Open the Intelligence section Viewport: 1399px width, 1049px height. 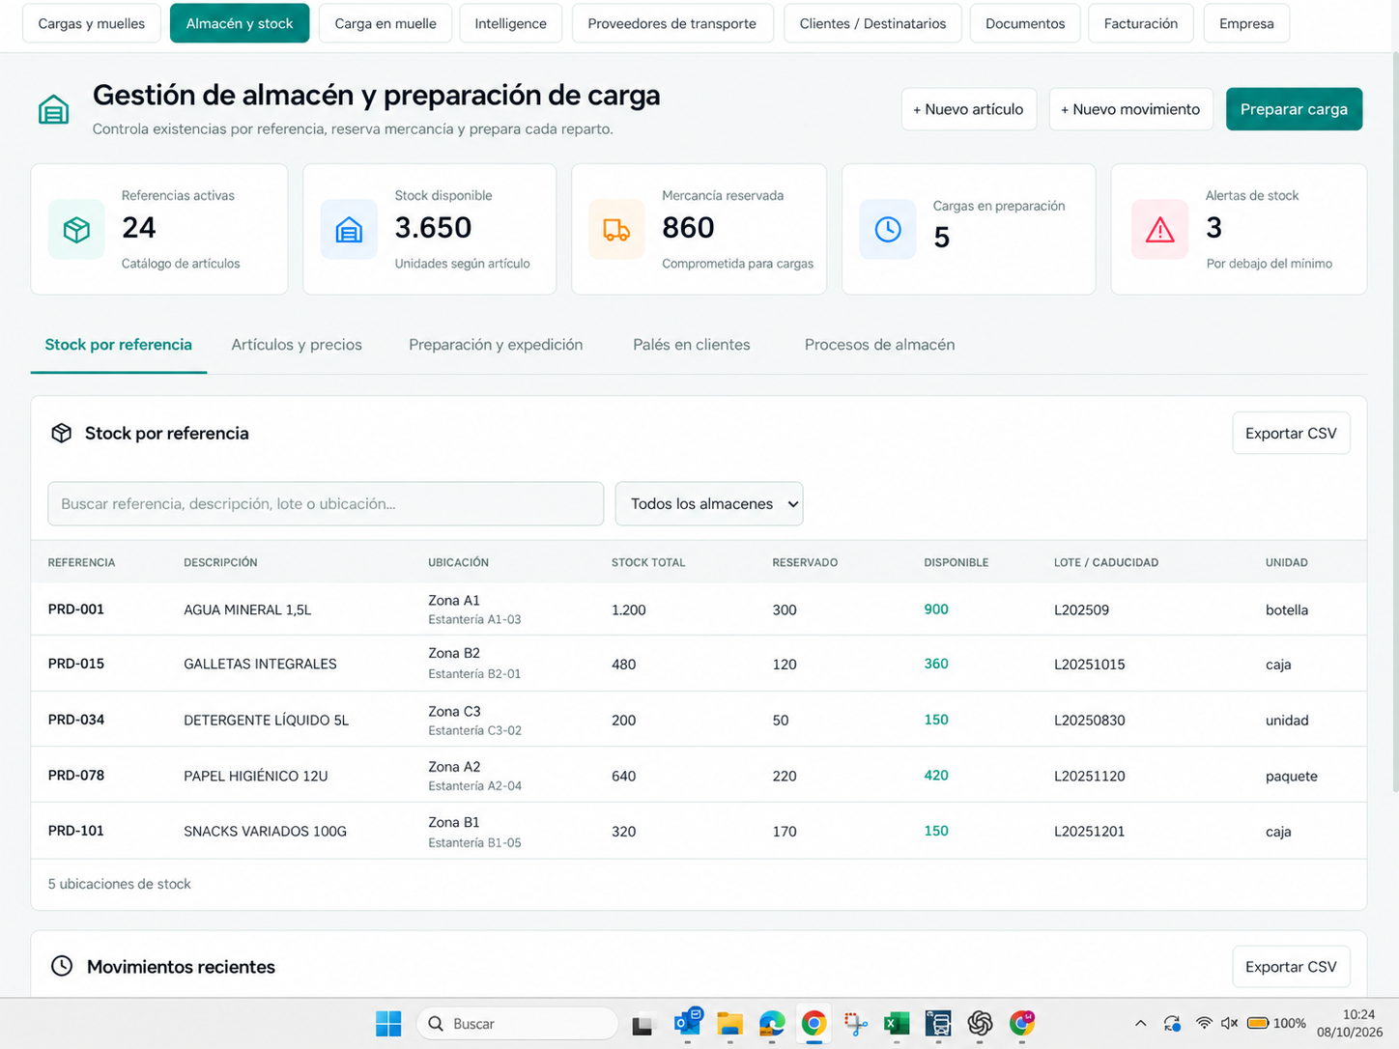pyautogui.click(x=510, y=23)
